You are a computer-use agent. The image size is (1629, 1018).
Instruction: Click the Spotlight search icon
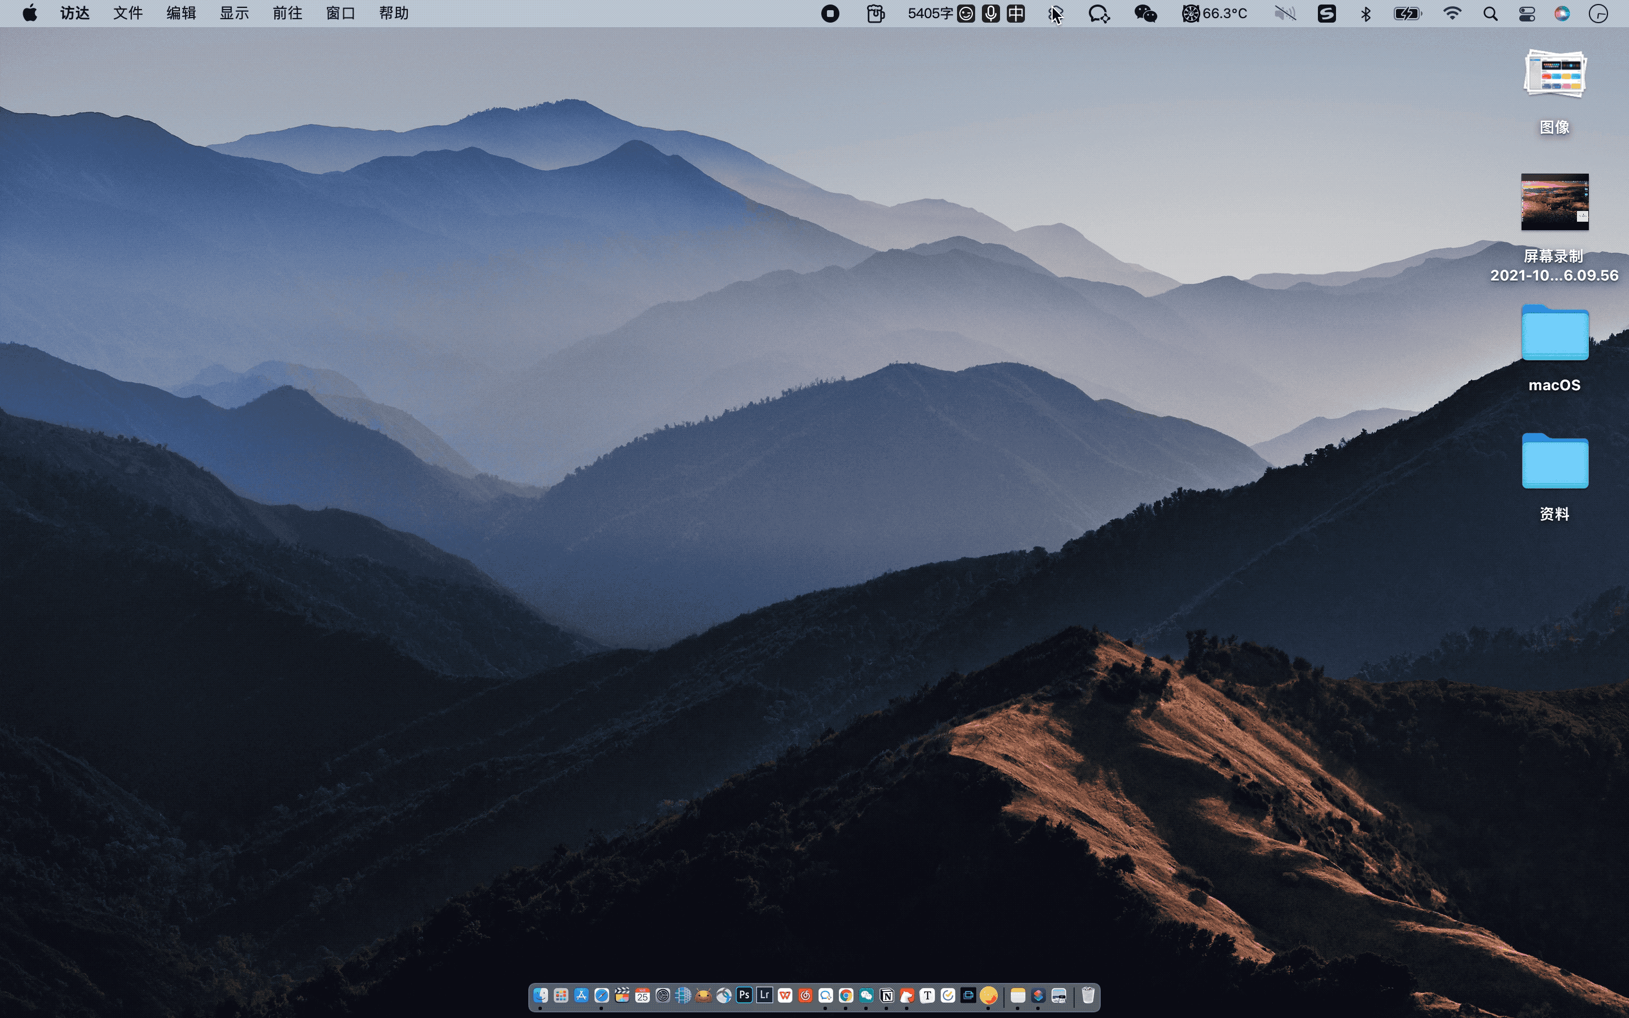(1490, 13)
